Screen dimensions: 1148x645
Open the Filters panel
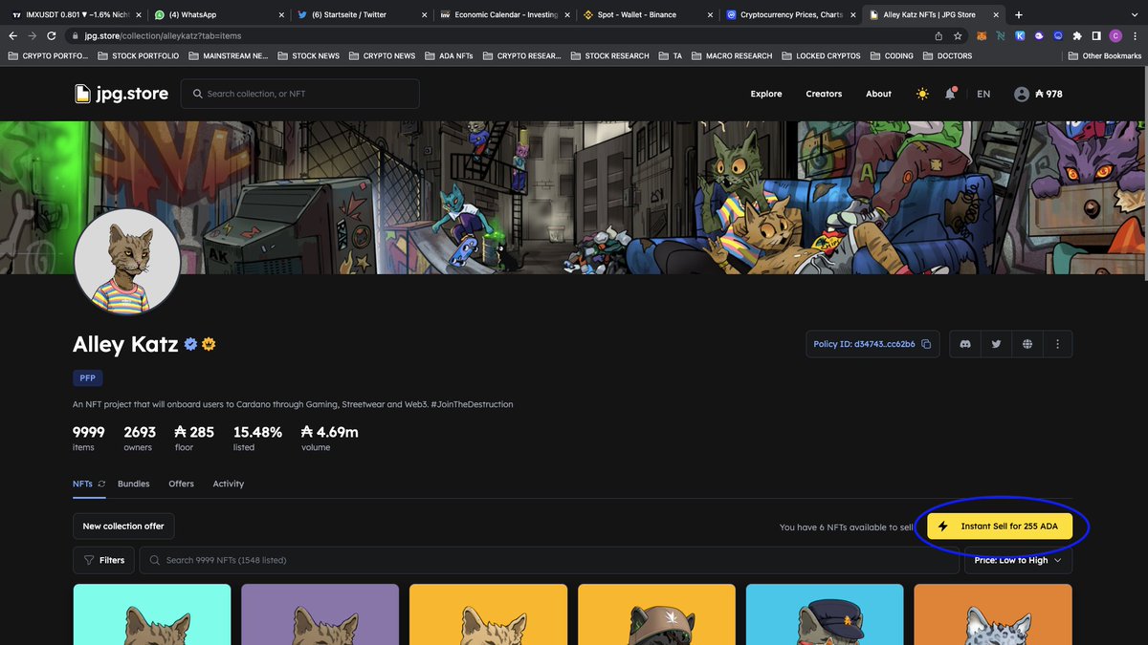(104, 560)
